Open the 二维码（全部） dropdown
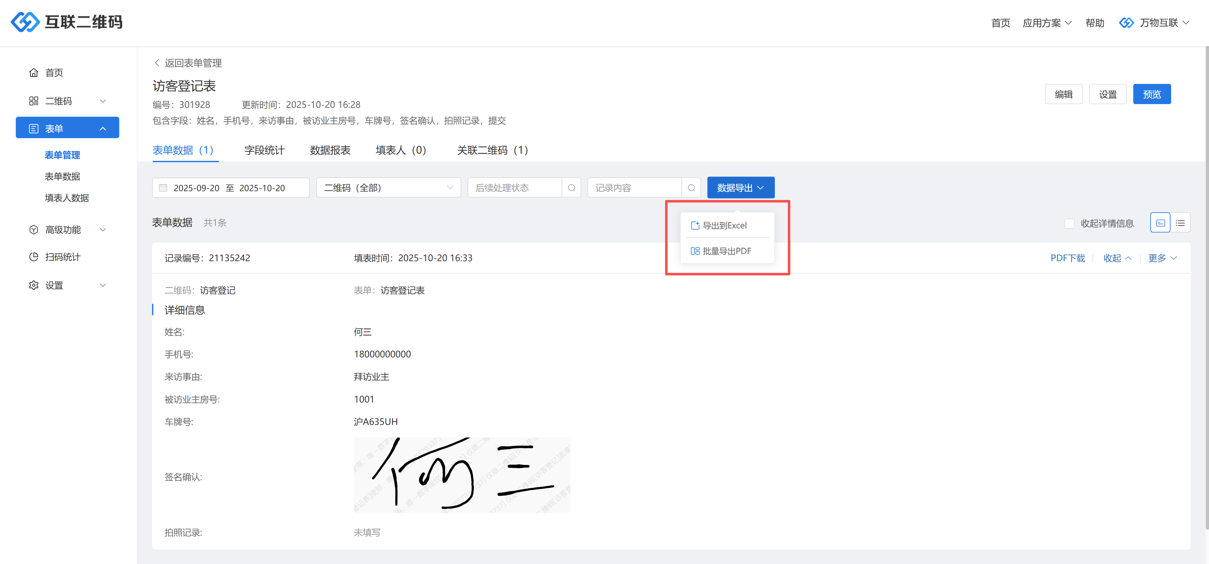1209x564 pixels. coord(388,188)
